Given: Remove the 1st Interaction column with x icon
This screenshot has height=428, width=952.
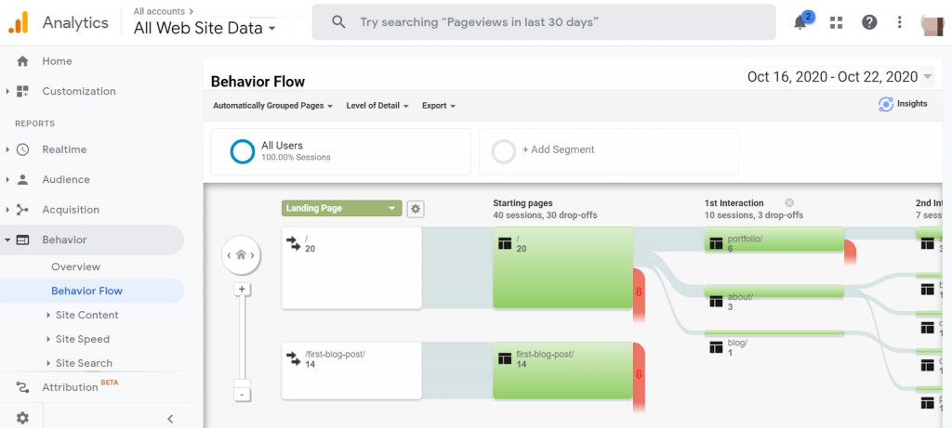Looking at the screenshot, I should [789, 202].
